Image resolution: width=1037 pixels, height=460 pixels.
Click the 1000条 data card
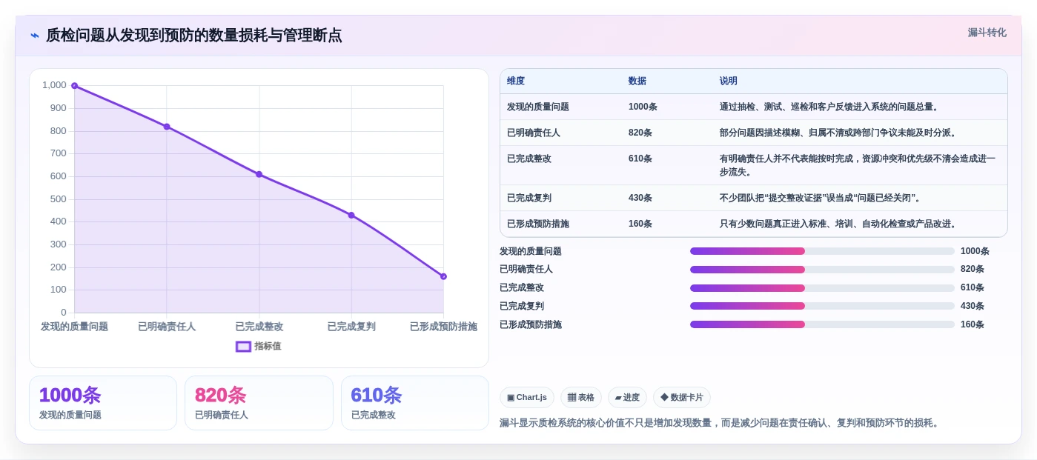(103, 403)
